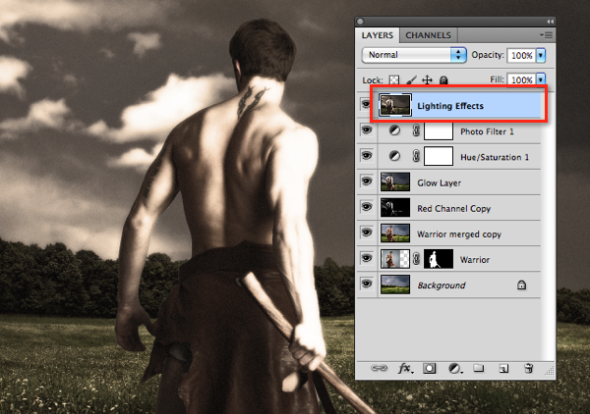Image resolution: width=590 pixels, height=414 pixels.
Task: Create a new layer
Action: point(503,368)
